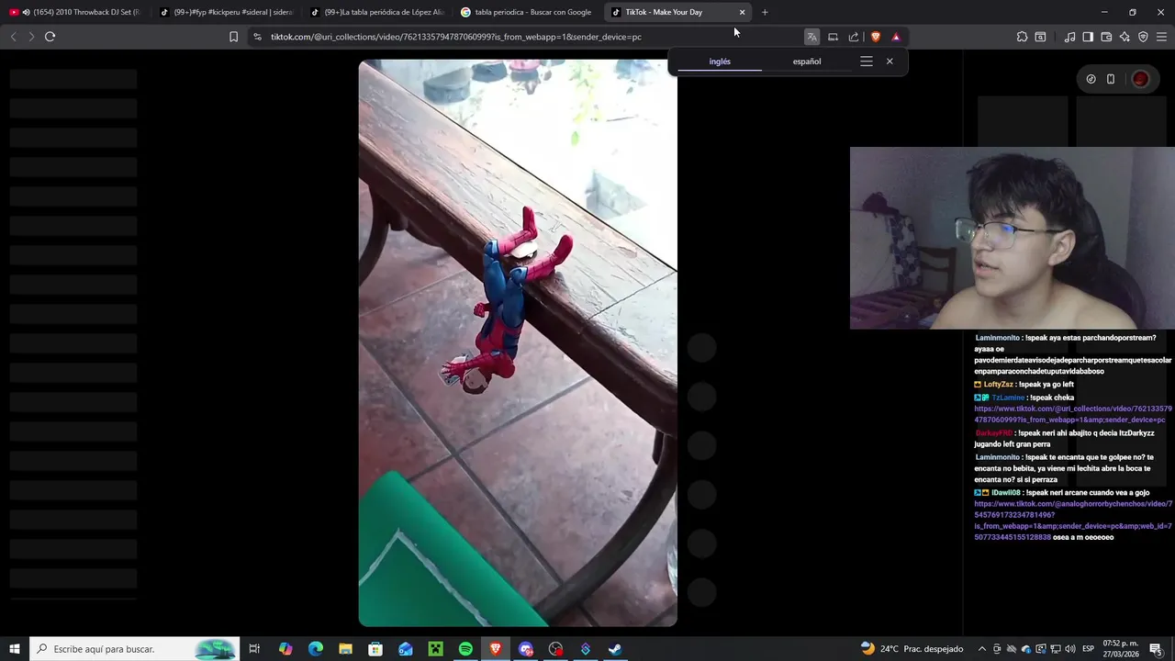The height and width of the screenshot is (661, 1175).
Task: Open Spotify from the taskbar
Action: (x=465, y=649)
